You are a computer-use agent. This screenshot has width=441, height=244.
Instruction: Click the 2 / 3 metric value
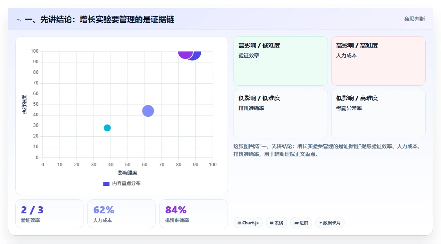tap(32, 210)
